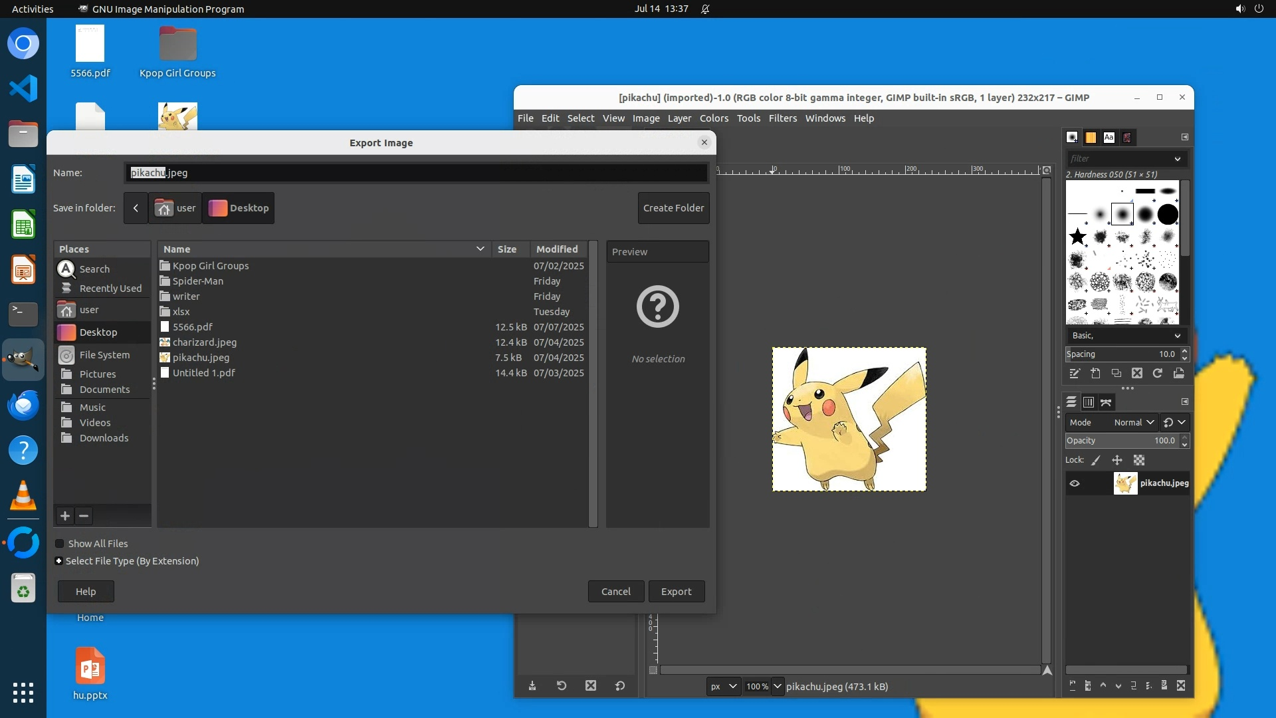Image resolution: width=1276 pixels, height=718 pixels.
Task: Open the Fonts tab icon
Action: point(1109,138)
